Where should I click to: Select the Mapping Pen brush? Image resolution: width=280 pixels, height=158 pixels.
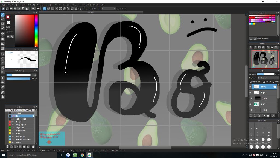21,125
